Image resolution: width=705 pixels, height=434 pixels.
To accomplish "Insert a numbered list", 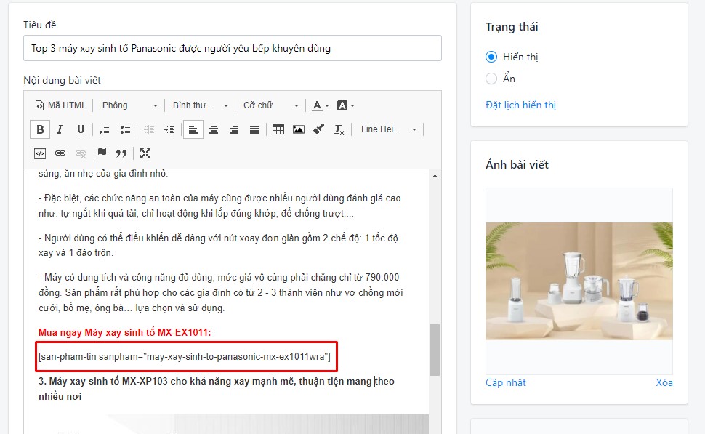I will tap(105, 129).
